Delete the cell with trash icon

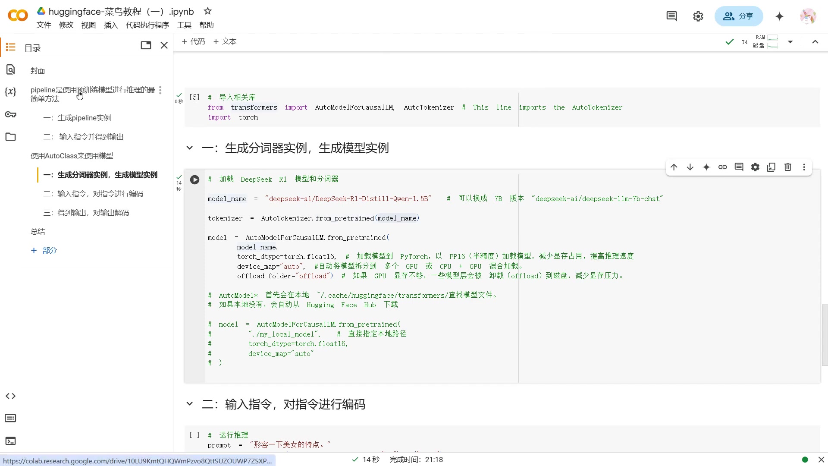pyautogui.click(x=788, y=167)
